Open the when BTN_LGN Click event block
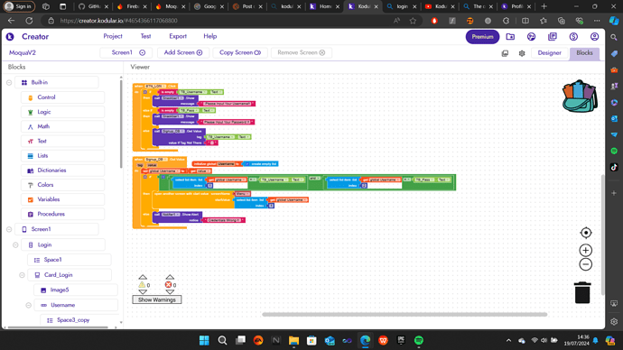Image resolution: width=623 pixels, height=350 pixels. point(155,86)
